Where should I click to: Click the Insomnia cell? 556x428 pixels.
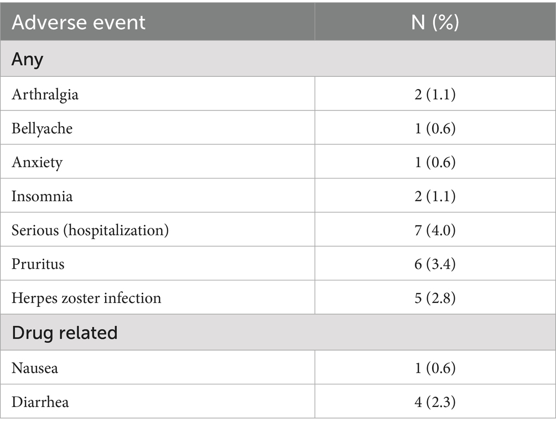pyautogui.click(x=42, y=196)
